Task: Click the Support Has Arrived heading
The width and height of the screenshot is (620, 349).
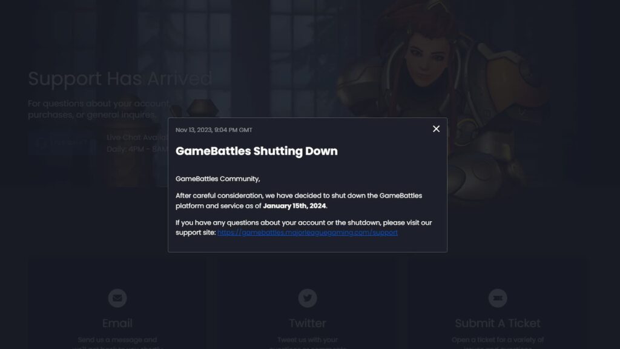Action: 119,79
